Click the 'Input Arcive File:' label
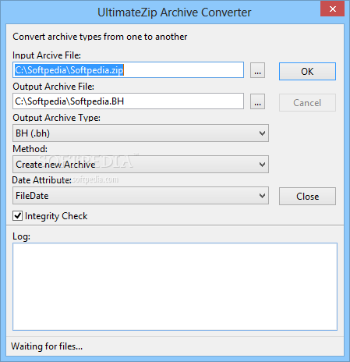 click(x=47, y=55)
